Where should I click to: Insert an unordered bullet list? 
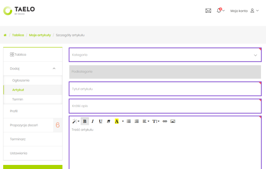[x=129, y=122]
